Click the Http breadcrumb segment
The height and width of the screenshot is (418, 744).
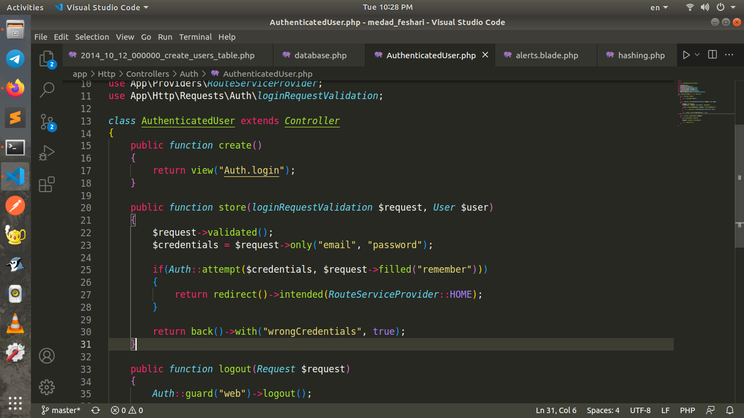click(107, 74)
